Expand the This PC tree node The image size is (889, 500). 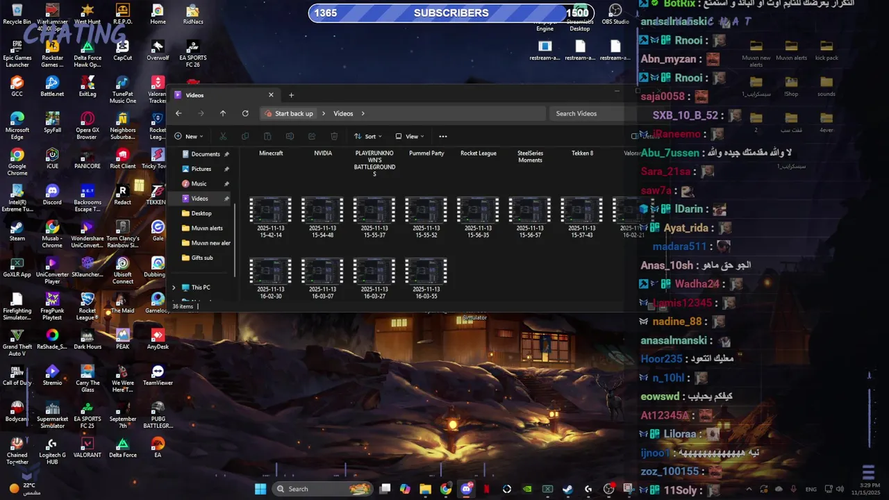(174, 287)
